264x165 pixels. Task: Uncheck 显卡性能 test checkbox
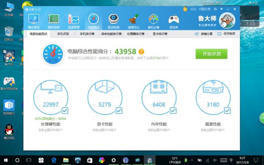(x=119, y=110)
